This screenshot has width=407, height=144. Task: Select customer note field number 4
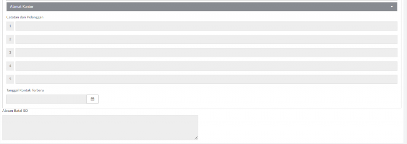coord(206,66)
